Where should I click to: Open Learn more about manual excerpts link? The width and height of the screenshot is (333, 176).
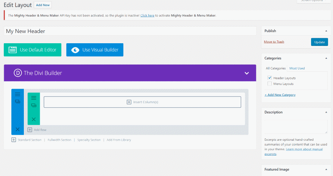[294, 151]
